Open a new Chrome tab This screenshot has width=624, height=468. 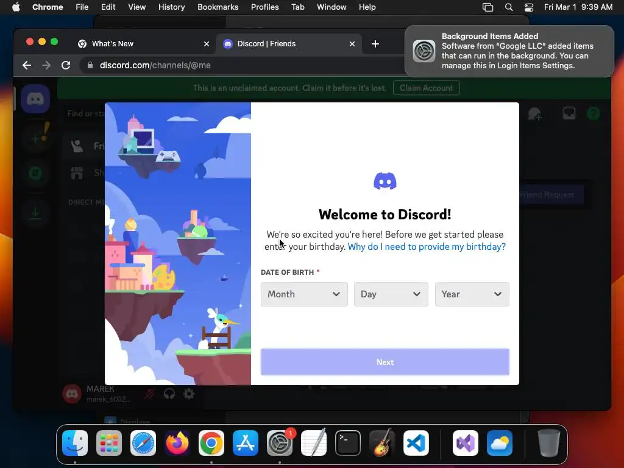click(375, 44)
